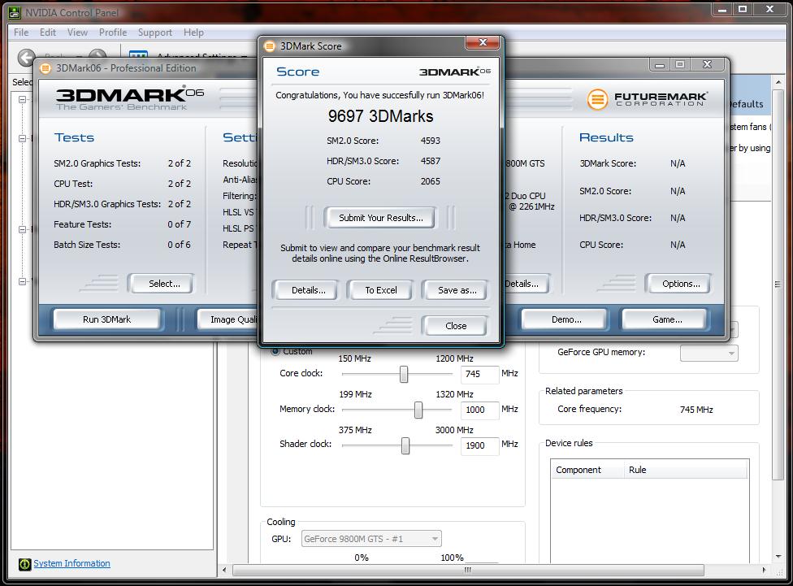Close the 3DMark Score dialog with X
Screen dimensions: 793x586
pyautogui.click(x=483, y=42)
